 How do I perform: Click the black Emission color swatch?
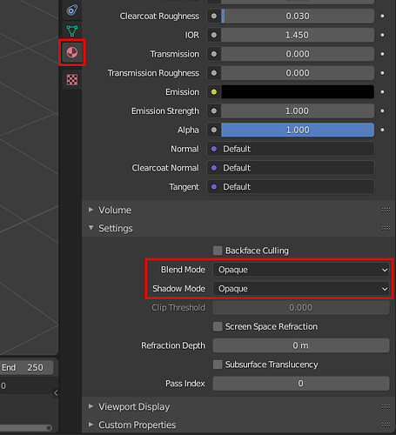click(x=298, y=92)
